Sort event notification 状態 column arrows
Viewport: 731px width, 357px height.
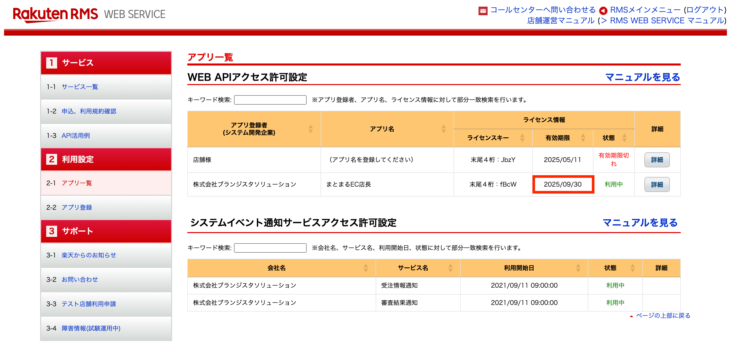tap(633, 268)
